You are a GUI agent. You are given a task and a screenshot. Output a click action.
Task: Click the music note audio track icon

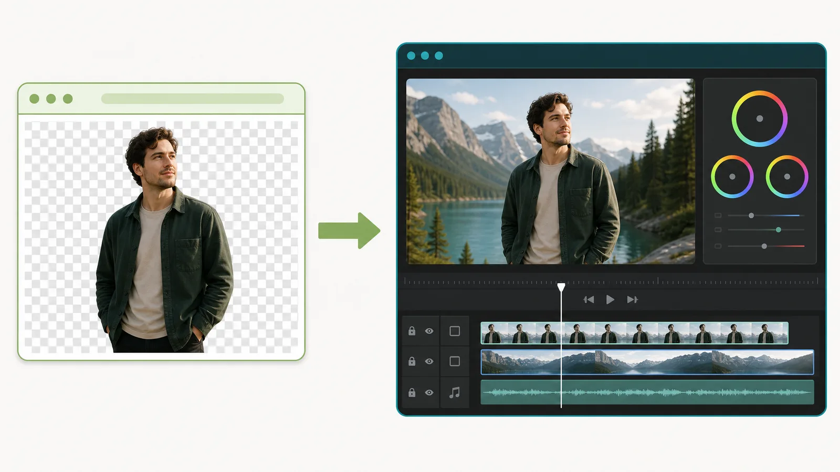(x=455, y=392)
